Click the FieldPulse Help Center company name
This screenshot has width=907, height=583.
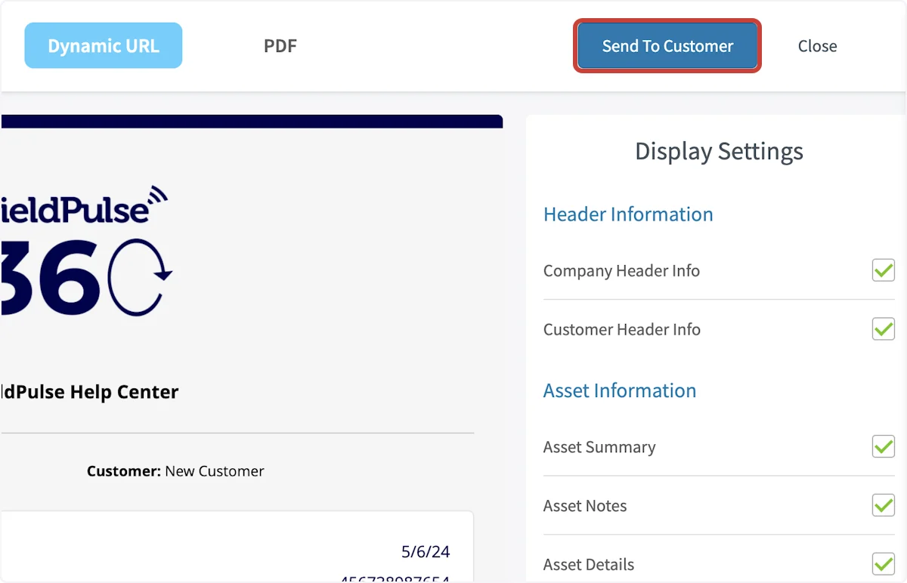click(x=89, y=392)
